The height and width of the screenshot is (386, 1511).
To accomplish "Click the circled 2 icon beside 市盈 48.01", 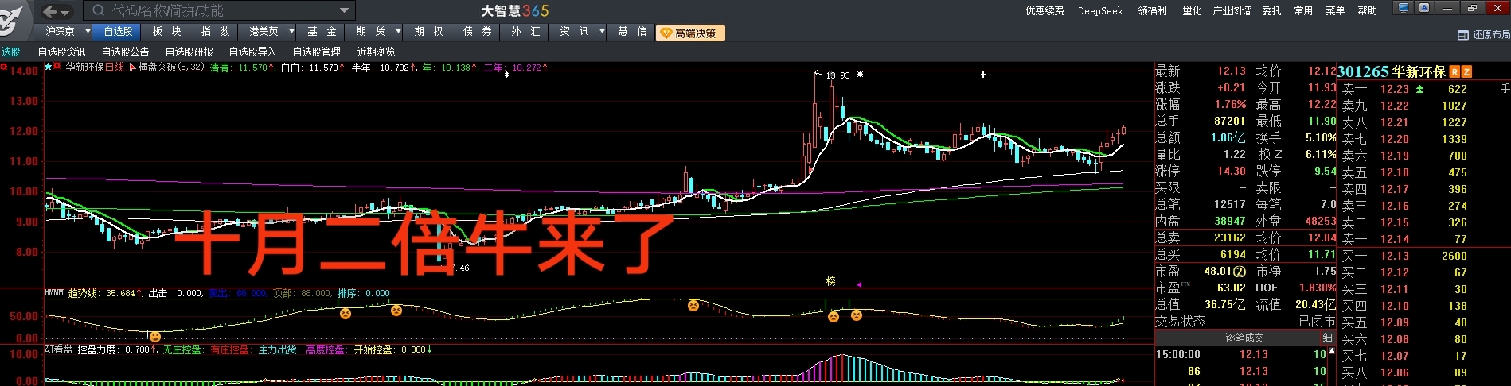I will coord(1239,272).
